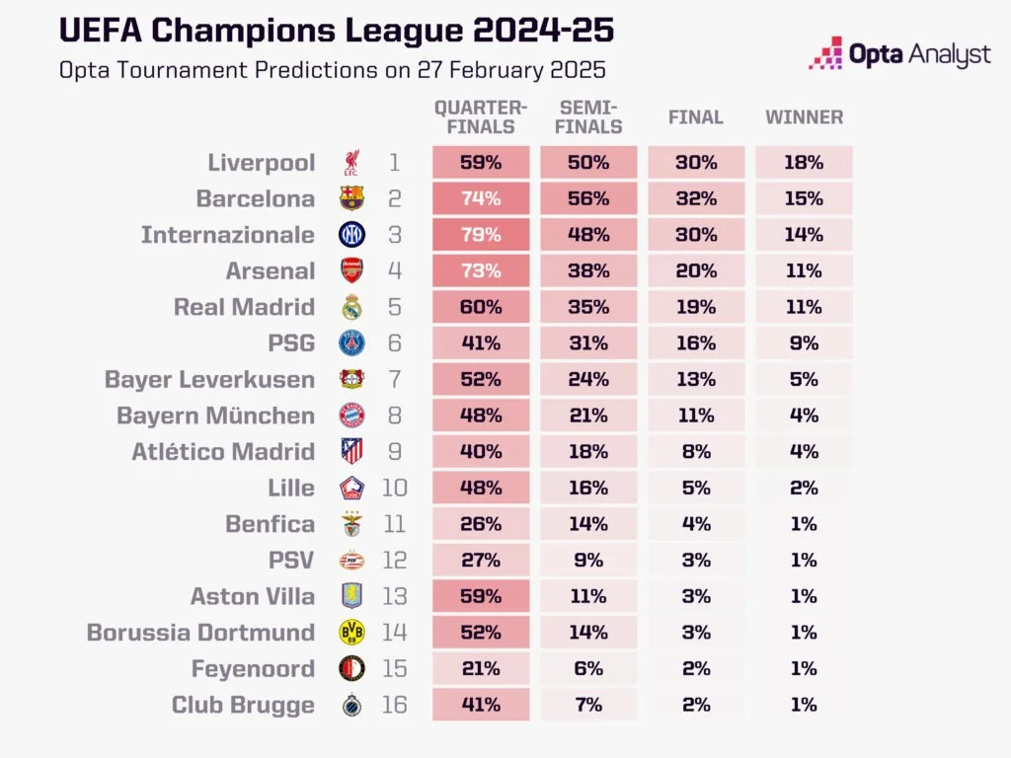Select the Club Brugge logo
Viewport: 1011px width, 758px height.
pos(351,705)
